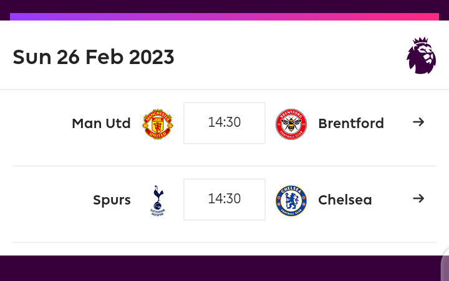Select the Man Utd team name
Screen dimensions: 449x281
coord(102,123)
